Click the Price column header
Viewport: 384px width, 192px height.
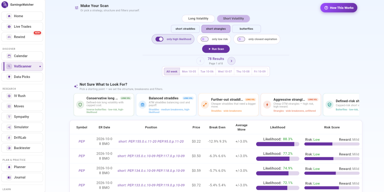point(196,127)
